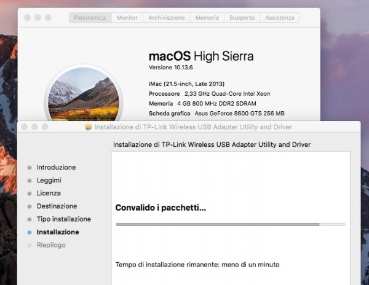Click the Licenza step bullet

point(30,193)
